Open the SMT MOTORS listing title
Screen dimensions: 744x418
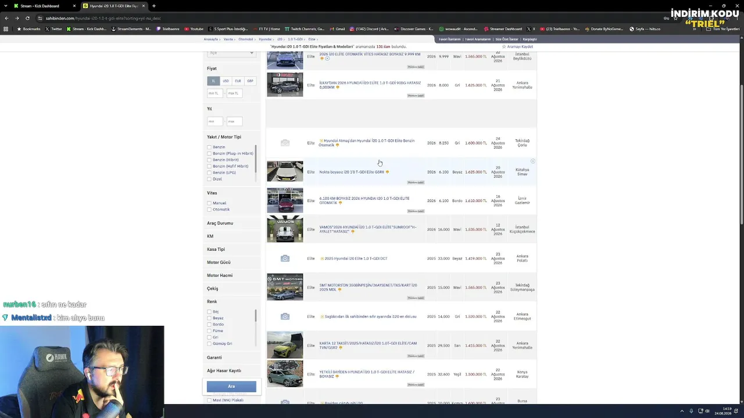[x=368, y=287]
